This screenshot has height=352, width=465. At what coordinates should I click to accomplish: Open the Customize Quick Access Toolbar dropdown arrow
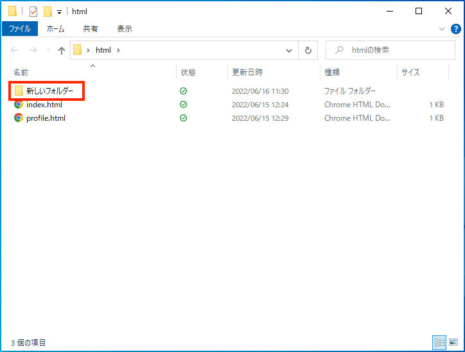tap(59, 12)
